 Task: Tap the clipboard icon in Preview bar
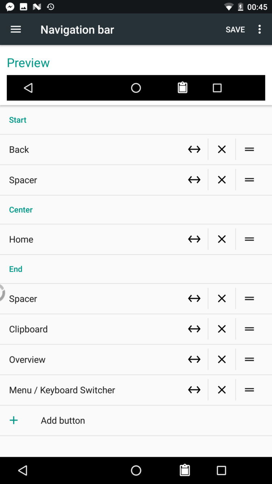coord(182,88)
